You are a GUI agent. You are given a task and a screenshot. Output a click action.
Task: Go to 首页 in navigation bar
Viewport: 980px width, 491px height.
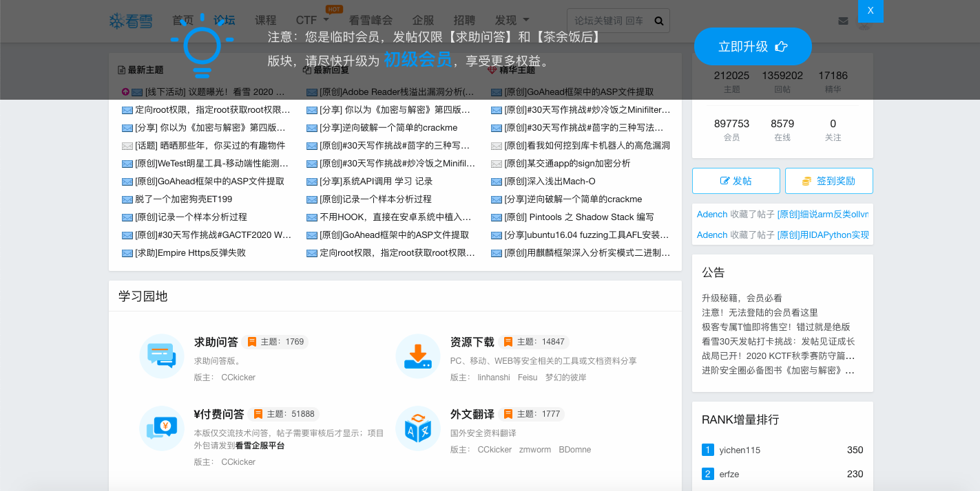click(x=183, y=21)
